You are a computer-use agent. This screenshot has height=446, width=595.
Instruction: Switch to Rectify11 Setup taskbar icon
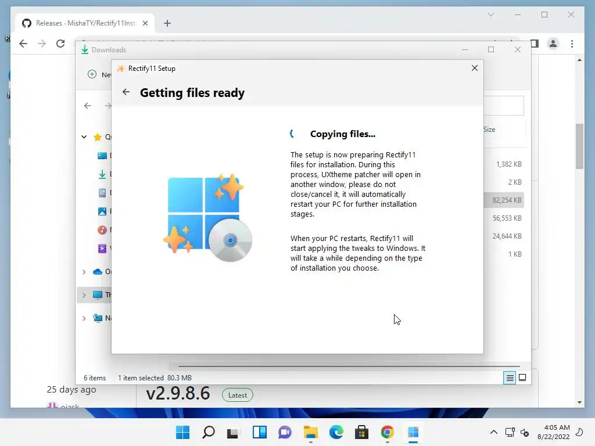pos(413,432)
